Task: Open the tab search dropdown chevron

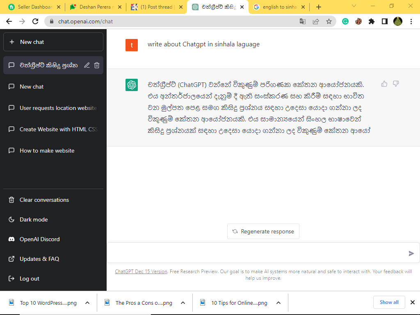Action: pyautogui.click(x=354, y=6)
